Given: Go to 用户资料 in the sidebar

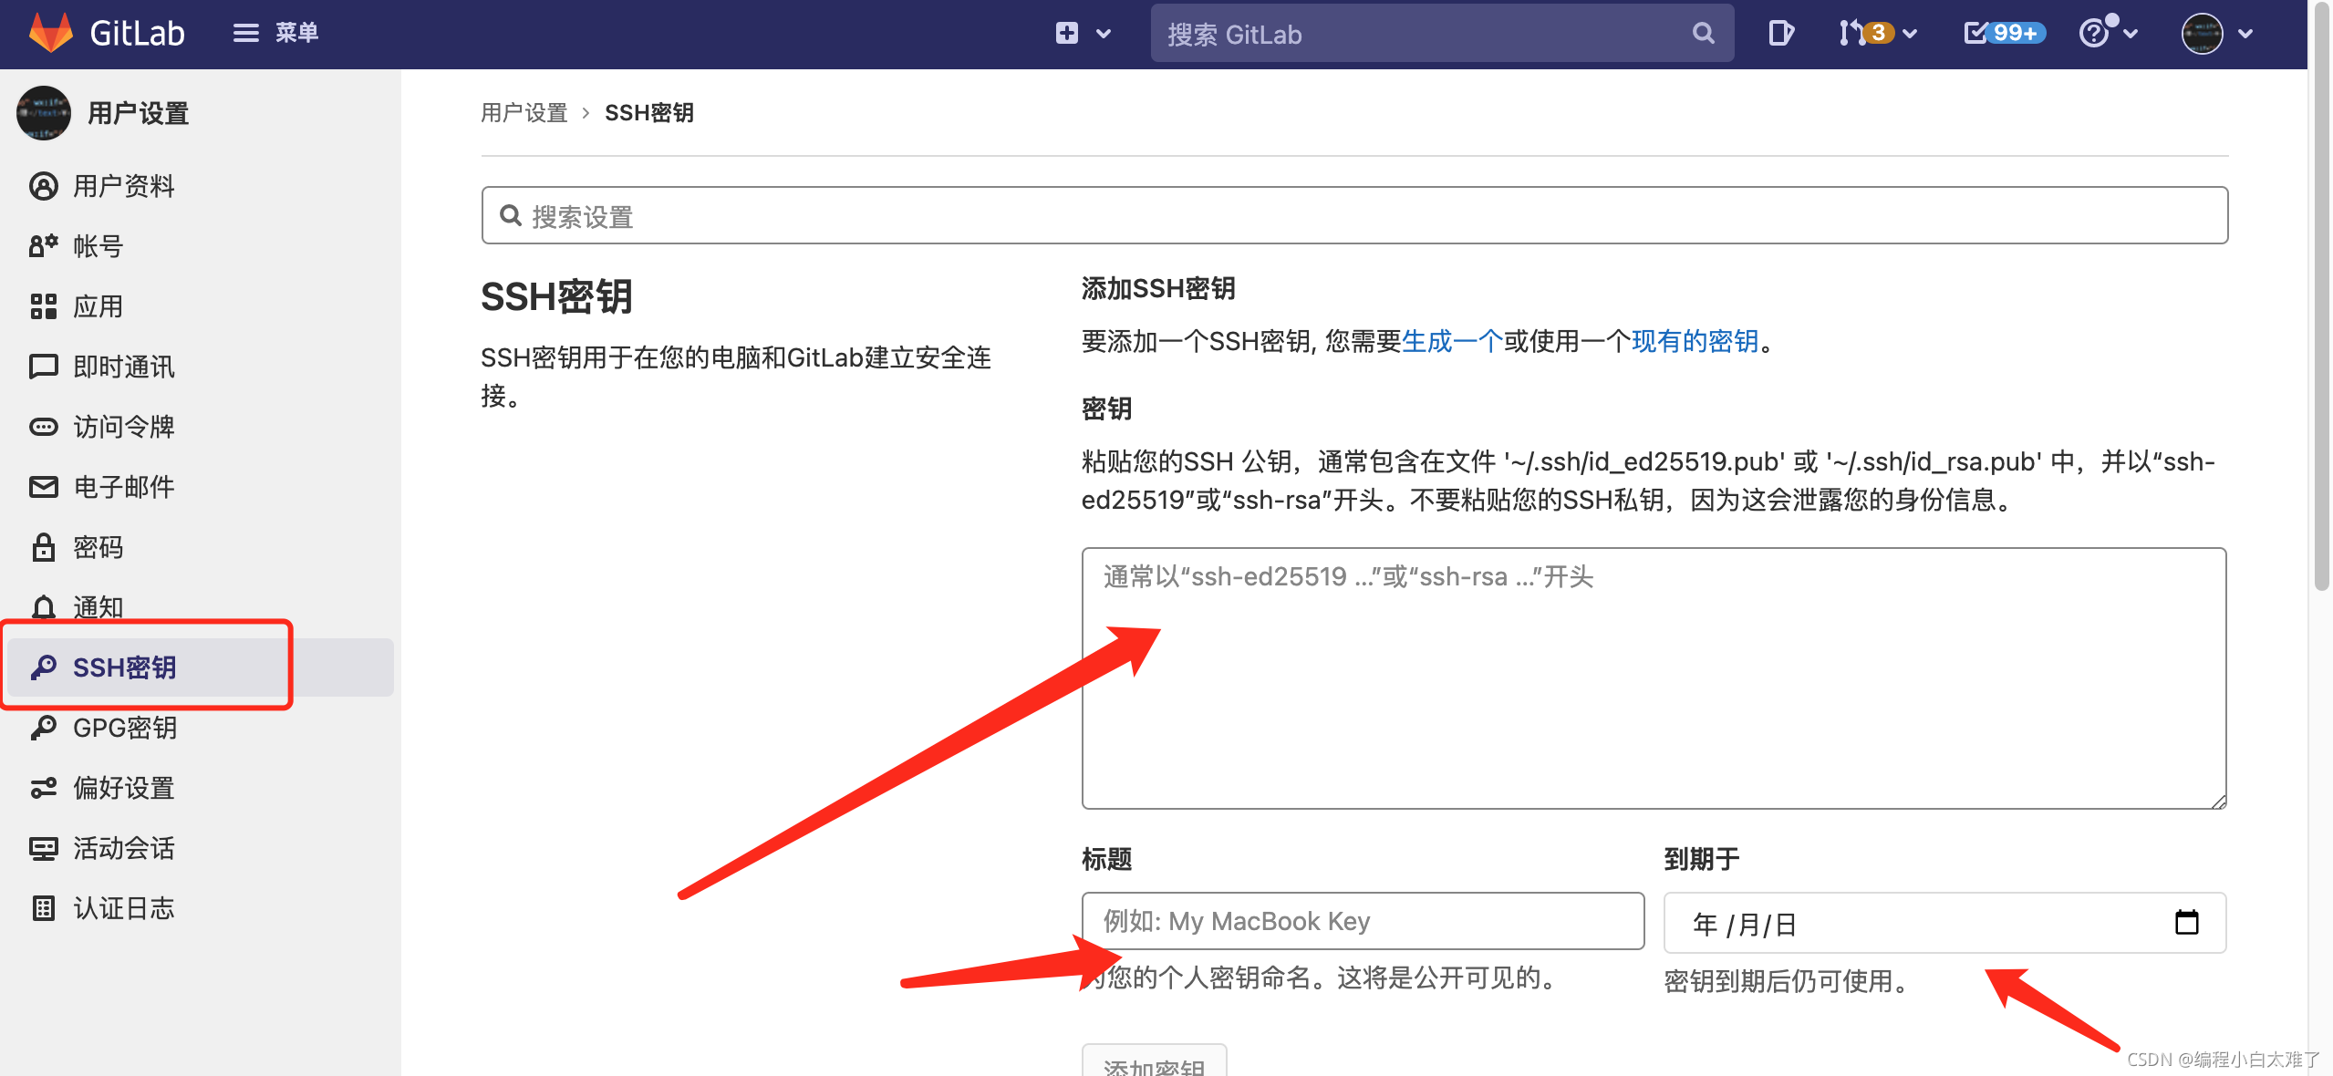Looking at the screenshot, I should [x=123, y=186].
